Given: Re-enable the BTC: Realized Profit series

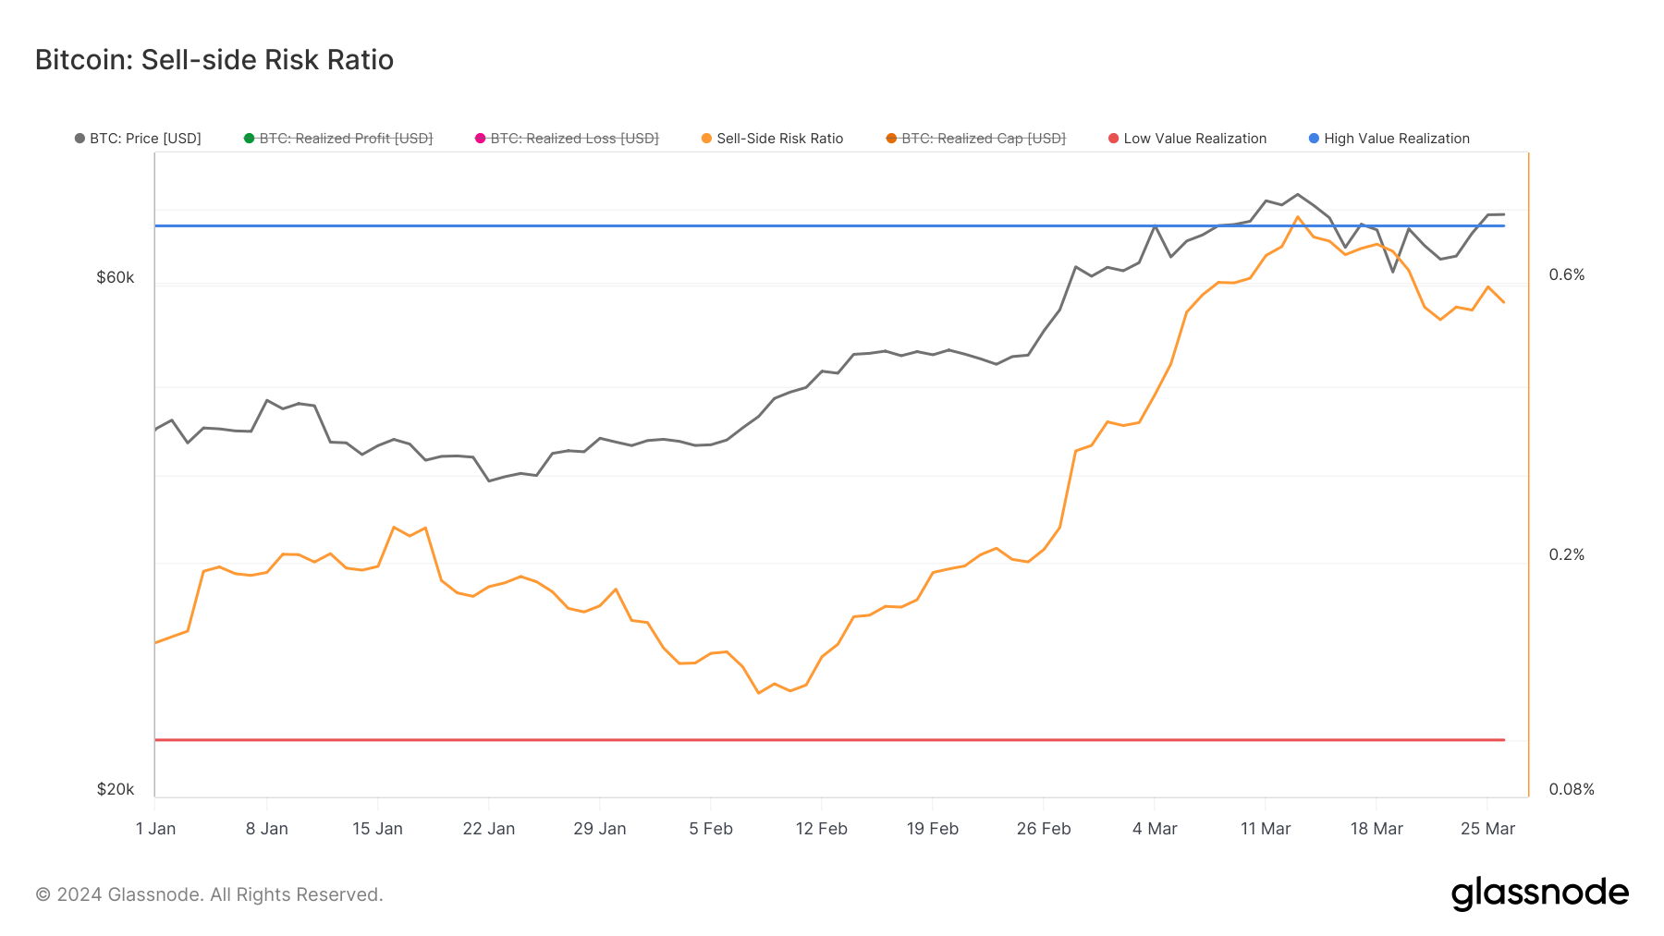Looking at the screenshot, I should 346,138.
